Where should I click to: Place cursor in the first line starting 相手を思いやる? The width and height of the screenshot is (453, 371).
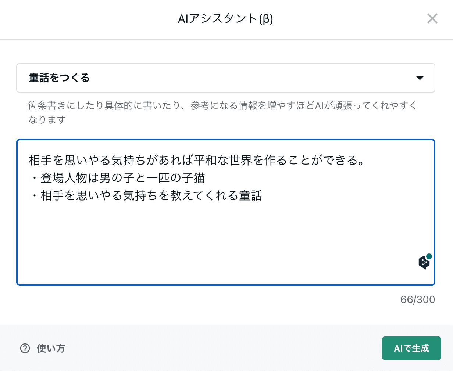coord(110,160)
